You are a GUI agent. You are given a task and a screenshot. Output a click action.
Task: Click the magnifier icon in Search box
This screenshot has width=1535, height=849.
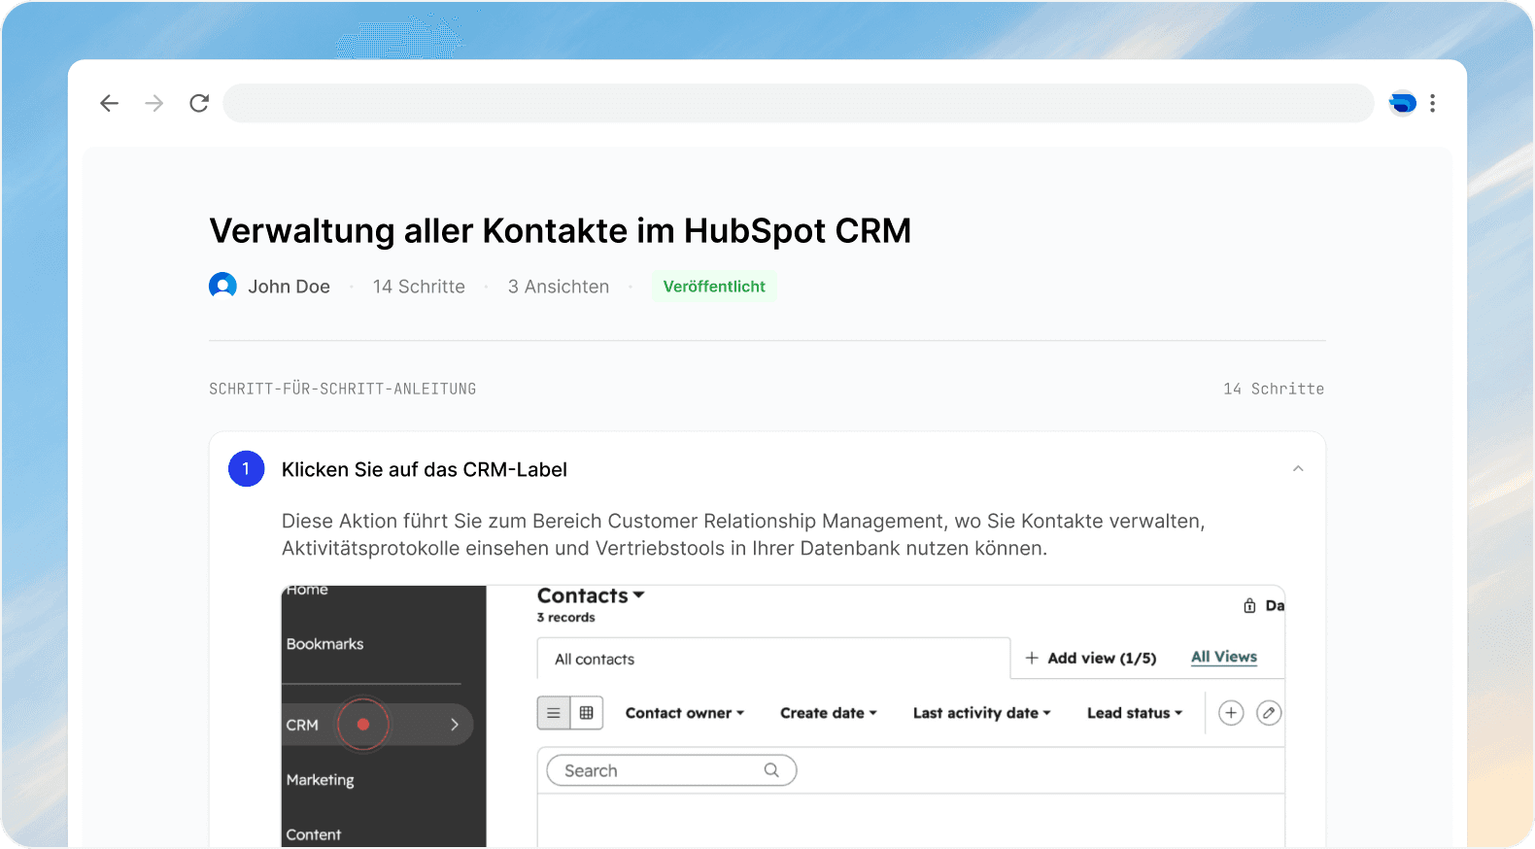tap(771, 770)
